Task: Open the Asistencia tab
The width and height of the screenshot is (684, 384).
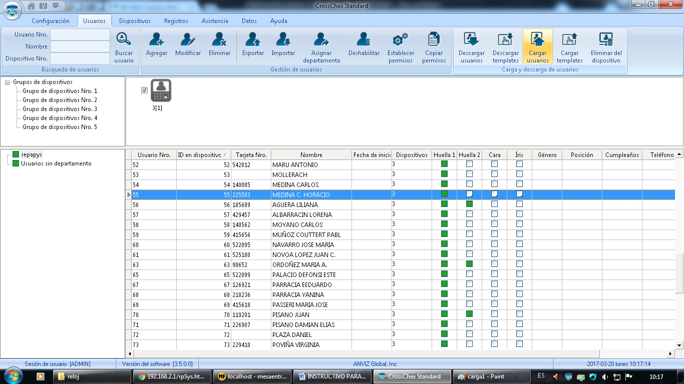Action: tap(215, 21)
